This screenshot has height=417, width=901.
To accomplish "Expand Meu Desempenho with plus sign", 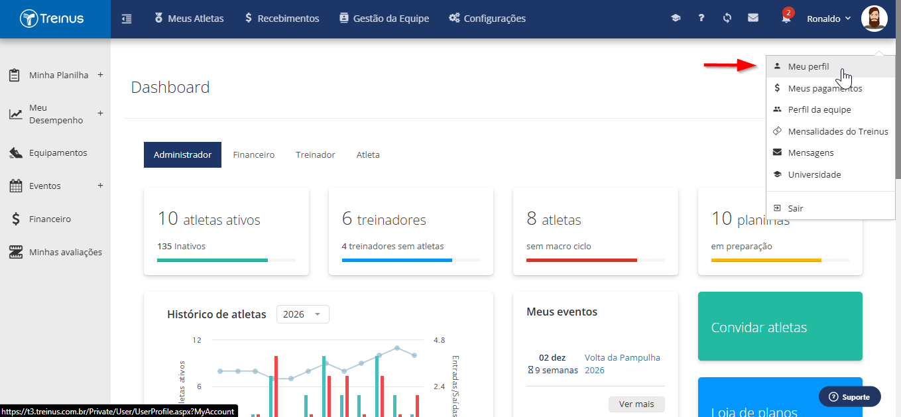I will click(100, 113).
